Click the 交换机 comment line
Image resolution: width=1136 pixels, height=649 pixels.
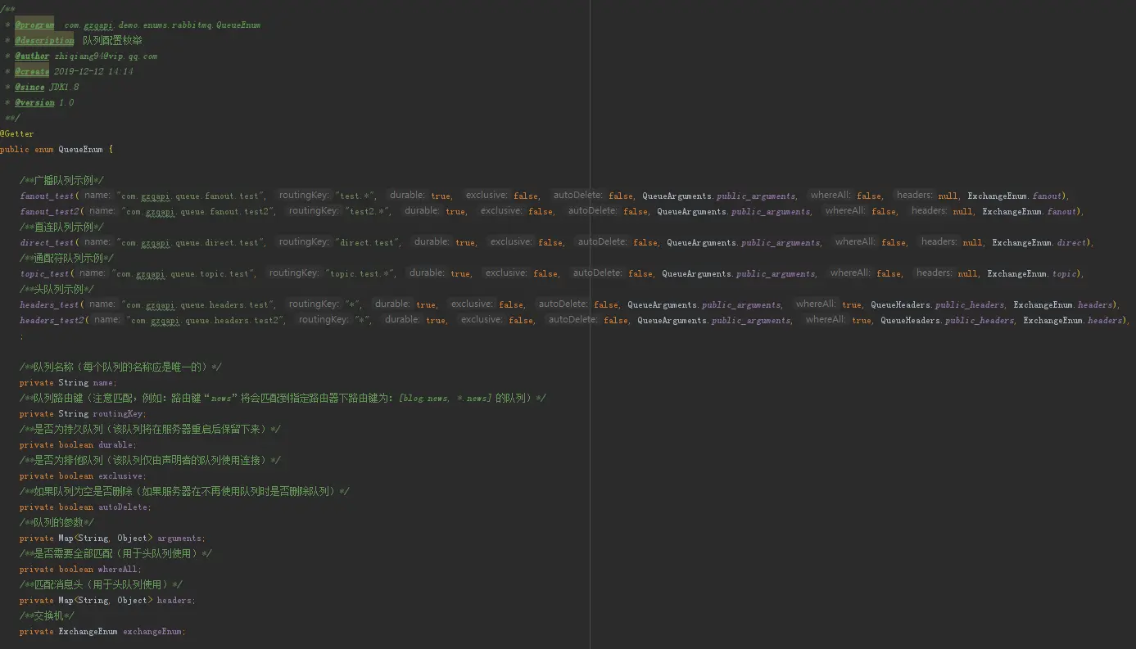(47, 615)
